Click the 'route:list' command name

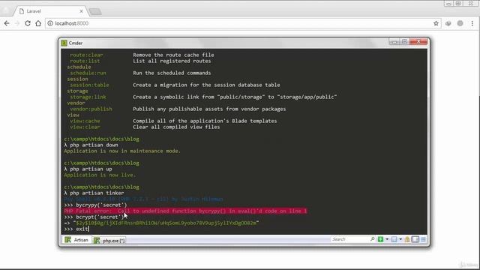[x=85, y=61]
